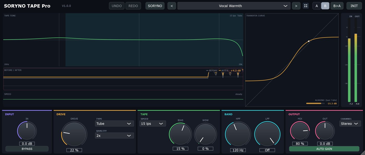Open the drive TYPE dropdown showing Tube

point(114,123)
